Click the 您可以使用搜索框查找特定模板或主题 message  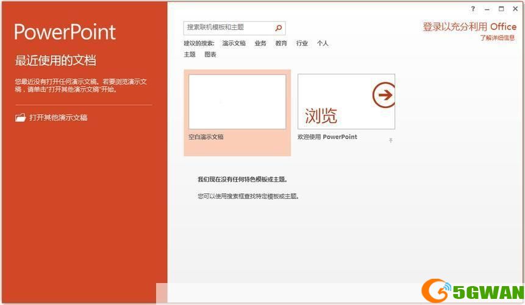pos(248,196)
